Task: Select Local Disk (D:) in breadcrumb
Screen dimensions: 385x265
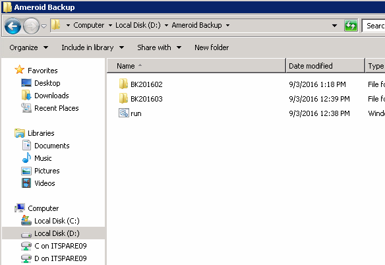Action: coord(138,25)
